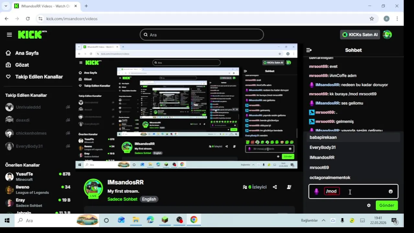Launch Outlook from the taskbar

pyautogui.click(x=121, y=220)
